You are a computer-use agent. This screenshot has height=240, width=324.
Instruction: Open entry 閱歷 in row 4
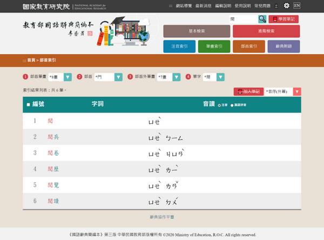(53, 169)
